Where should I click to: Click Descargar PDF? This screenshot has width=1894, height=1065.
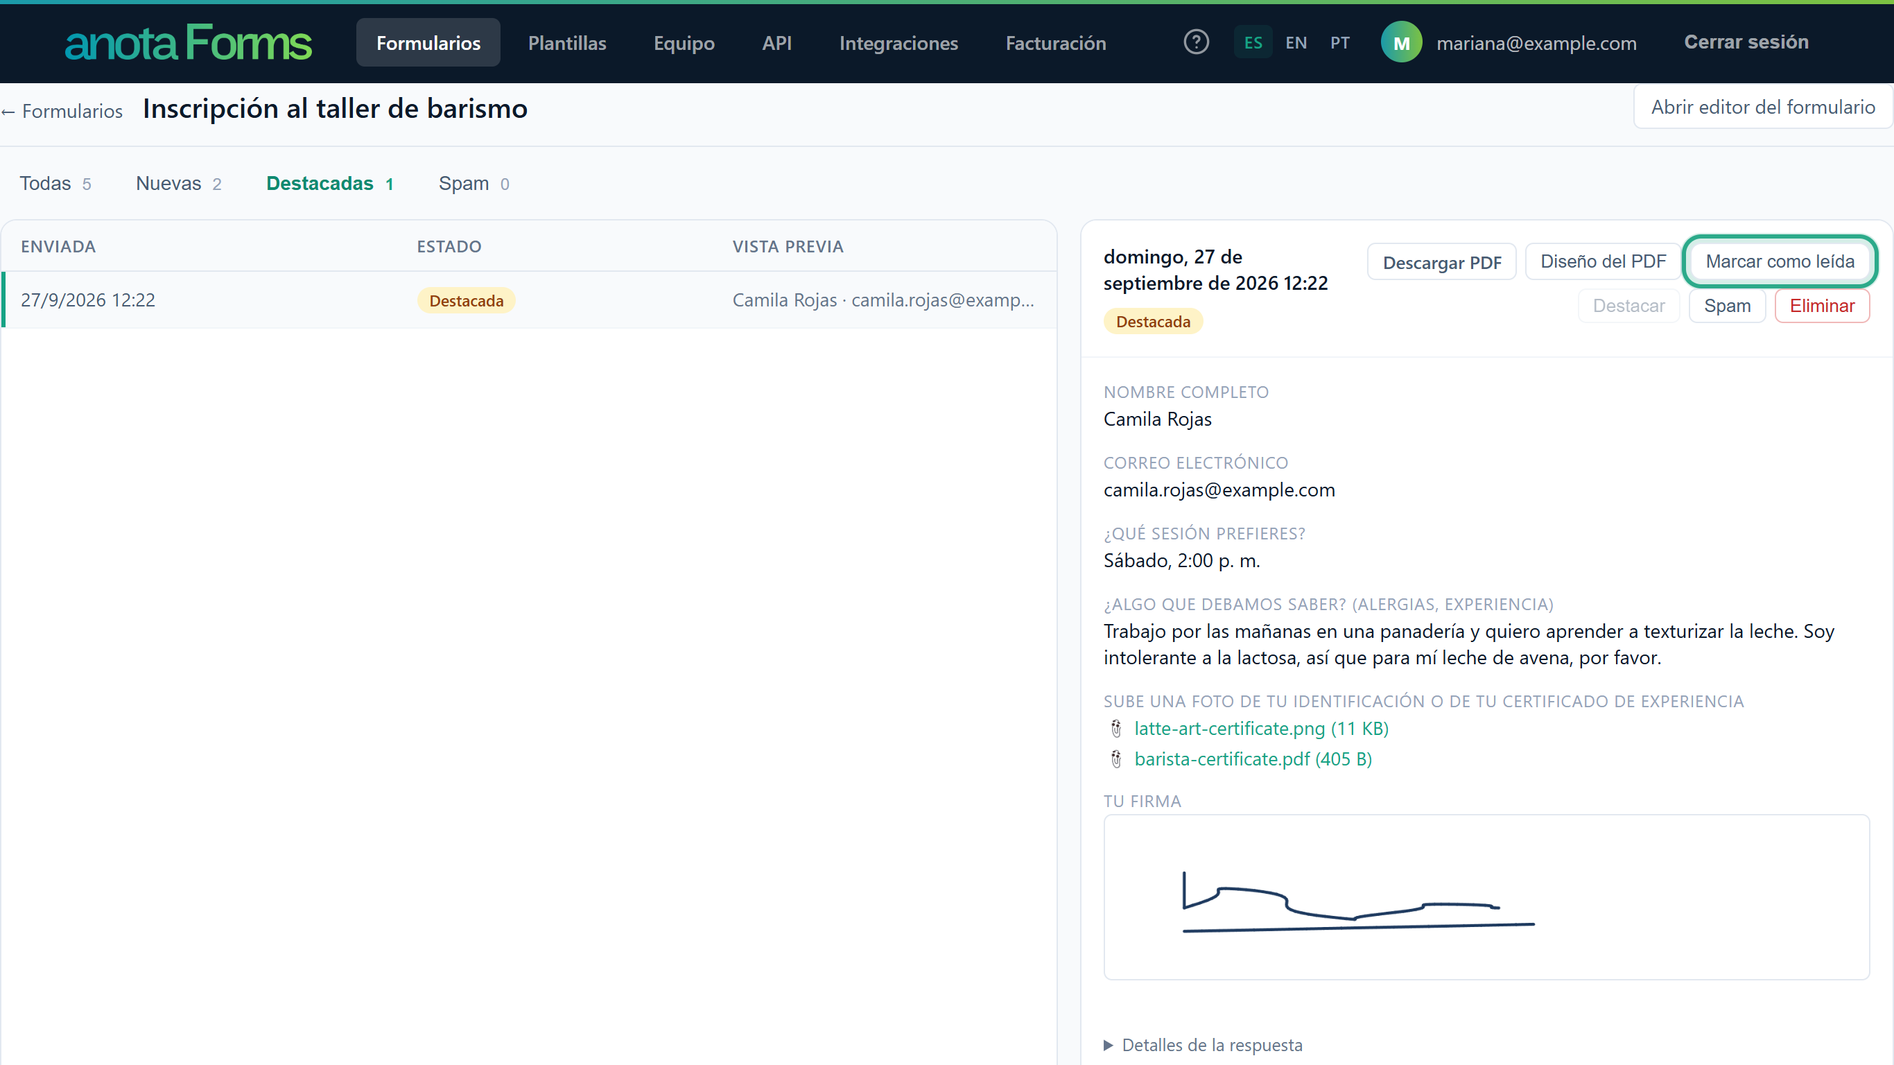pos(1441,262)
